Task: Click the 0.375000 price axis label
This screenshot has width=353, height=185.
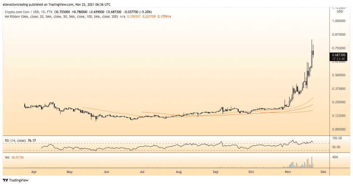Action: [339, 89]
